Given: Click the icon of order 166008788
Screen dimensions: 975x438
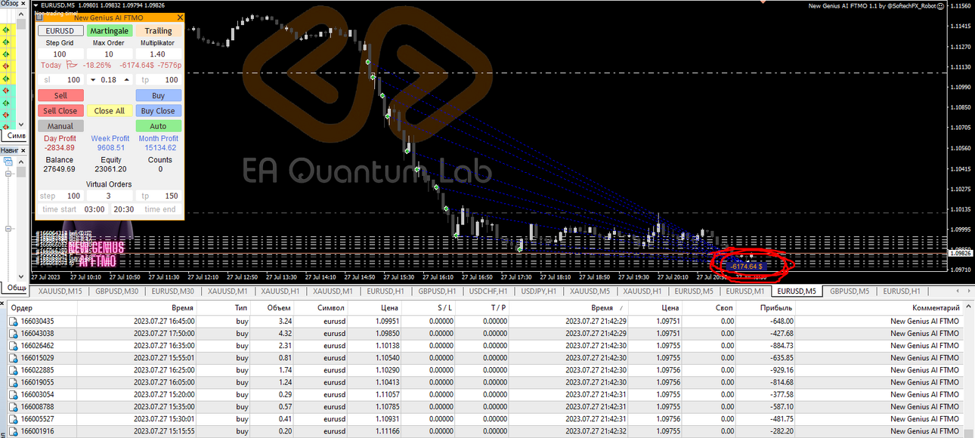Looking at the screenshot, I should click(x=13, y=407).
